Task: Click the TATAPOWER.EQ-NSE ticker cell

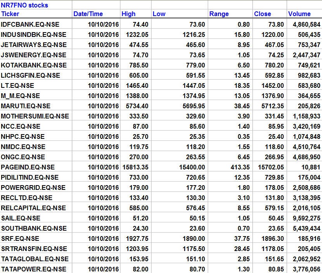Action: point(33,269)
